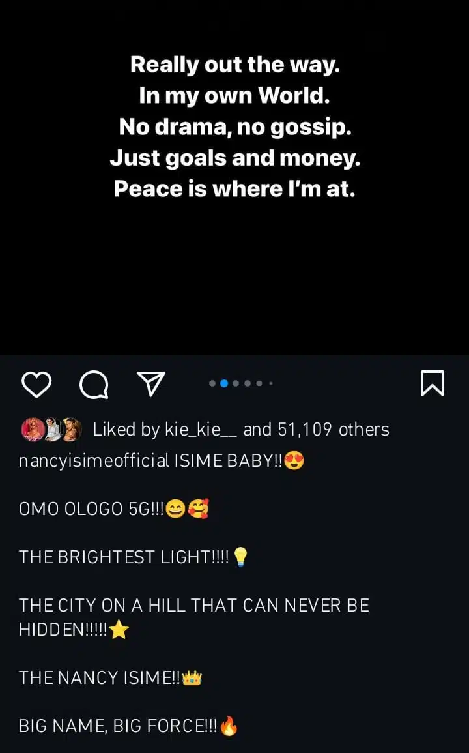Tap the quote image "Peace is where I'm at"
The image size is (469, 753).
[x=234, y=188]
